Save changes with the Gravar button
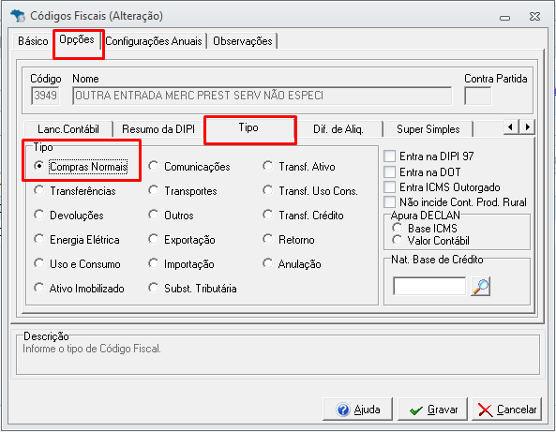Screen dimensions: 556x432 (432, 410)
